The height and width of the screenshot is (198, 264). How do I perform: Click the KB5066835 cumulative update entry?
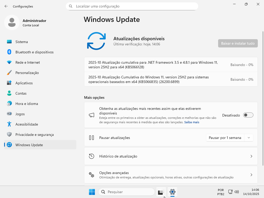[171, 79]
